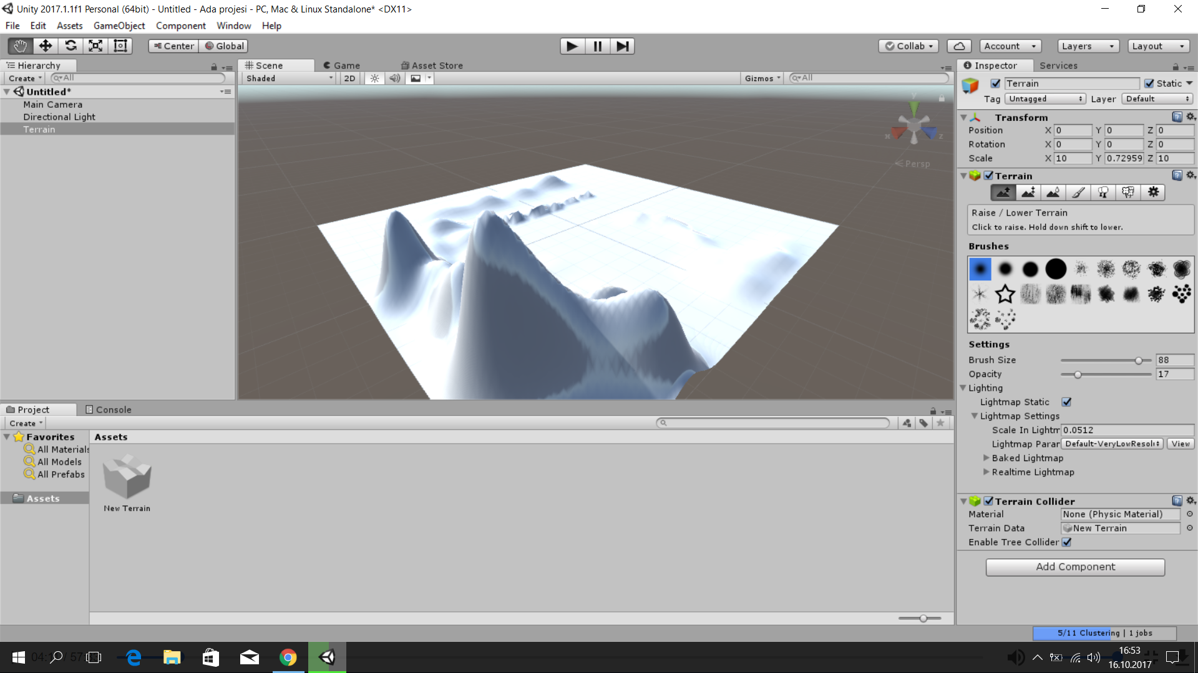Expand the Baked Lightmap section

tap(986, 458)
